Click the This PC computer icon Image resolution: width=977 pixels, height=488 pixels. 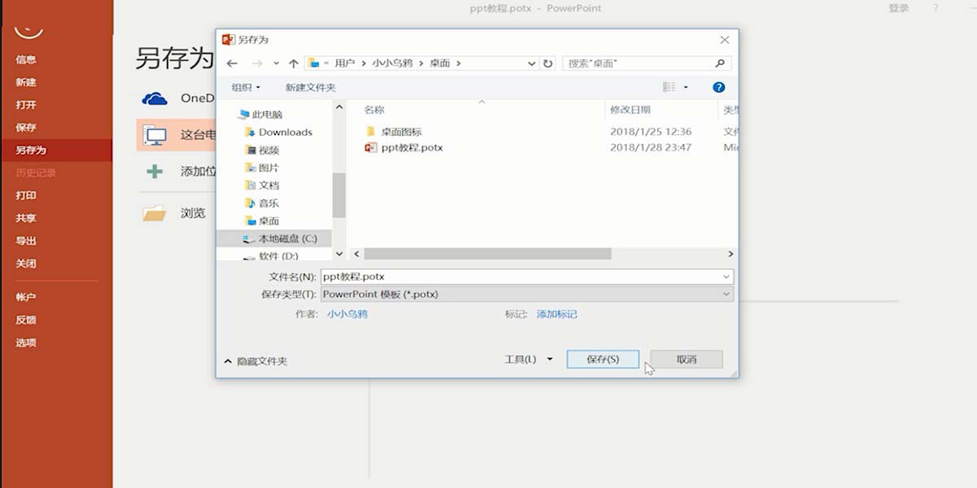pyautogui.click(x=155, y=135)
